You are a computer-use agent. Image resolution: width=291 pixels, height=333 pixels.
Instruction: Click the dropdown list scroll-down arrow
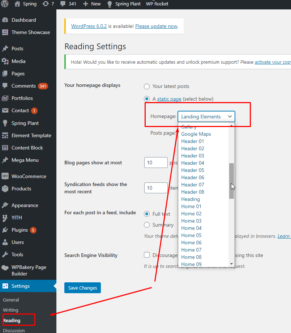click(x=232, y=264)
